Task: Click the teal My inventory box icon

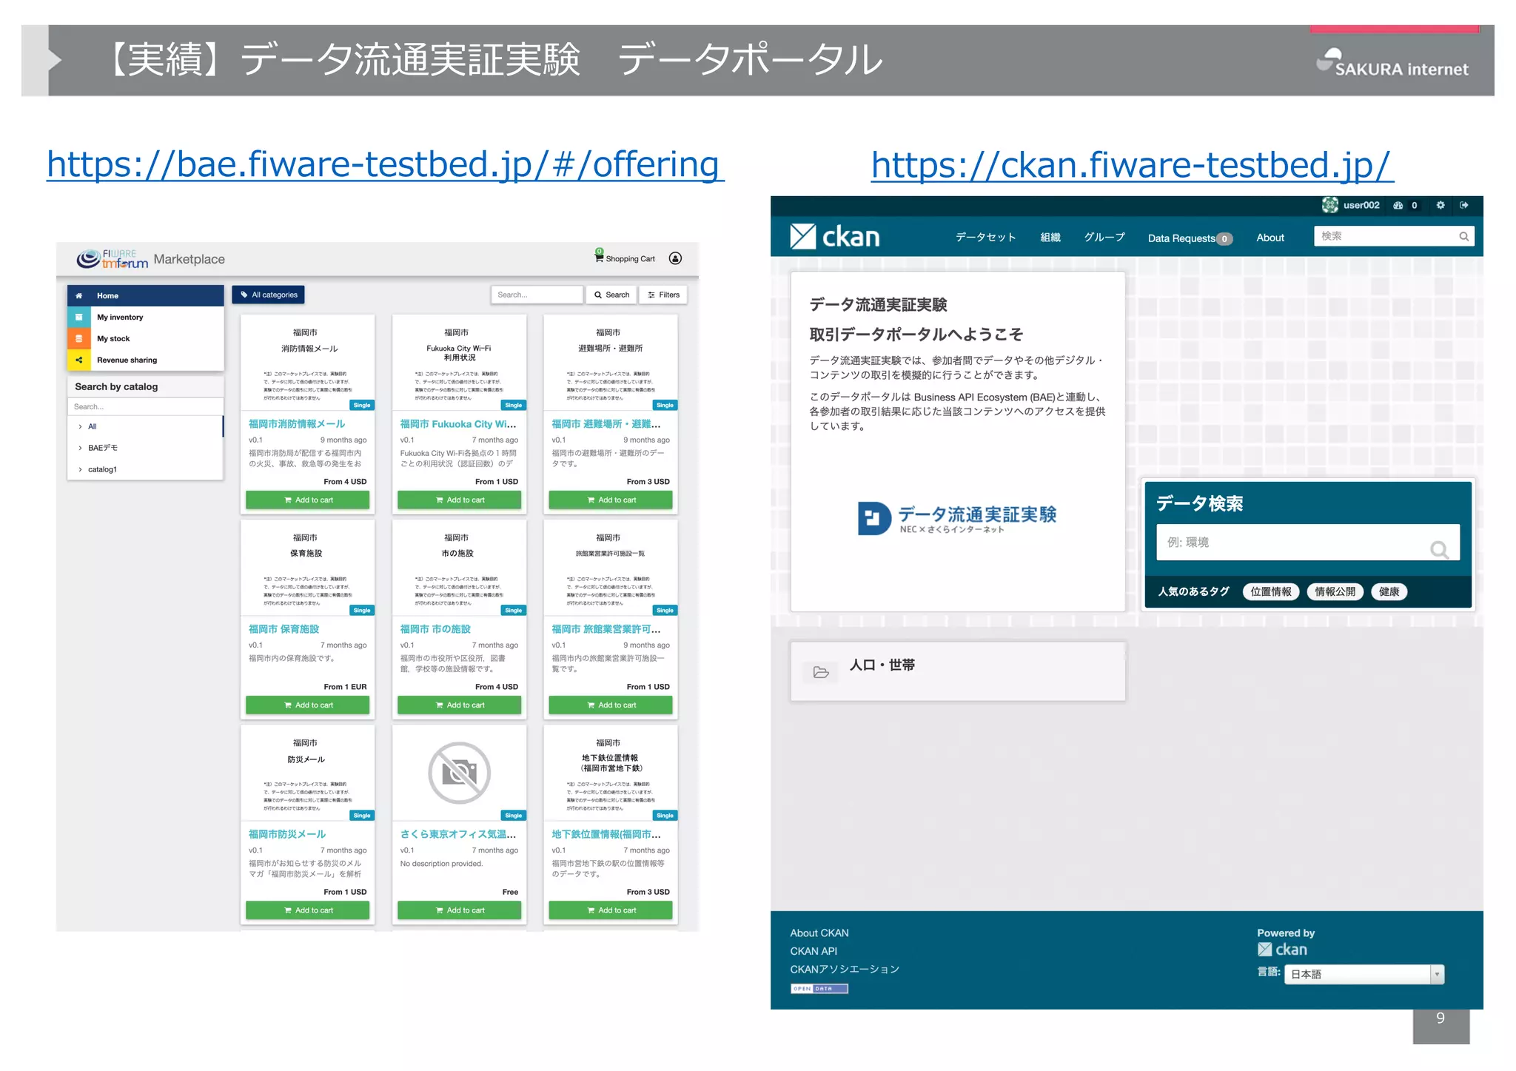Action: pyautogui.click(x=78, y=317)
